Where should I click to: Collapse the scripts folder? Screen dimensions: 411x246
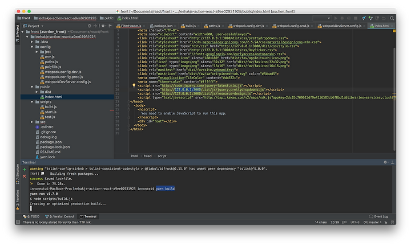coord(32,102)
